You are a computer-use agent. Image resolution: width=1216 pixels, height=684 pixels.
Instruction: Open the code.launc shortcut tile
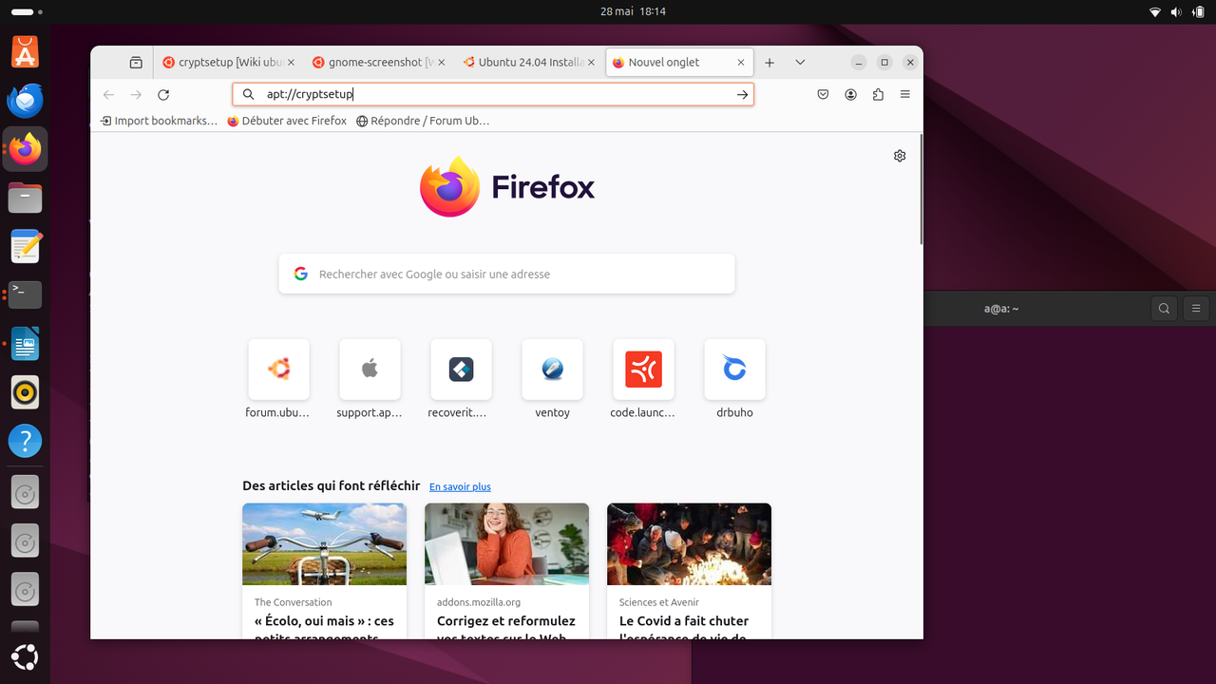click(643, 379)
